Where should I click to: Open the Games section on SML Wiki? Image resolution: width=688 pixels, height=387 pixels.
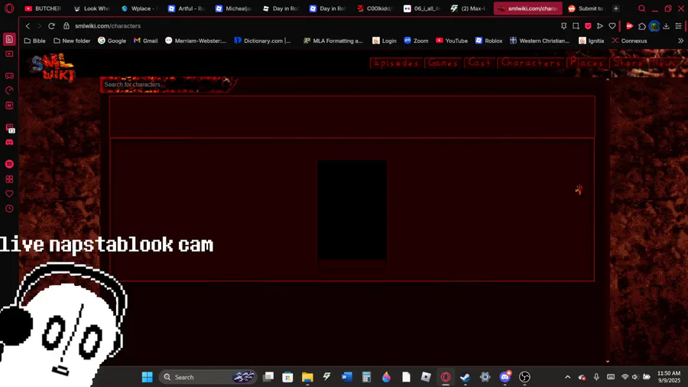(x=443, y=63)
